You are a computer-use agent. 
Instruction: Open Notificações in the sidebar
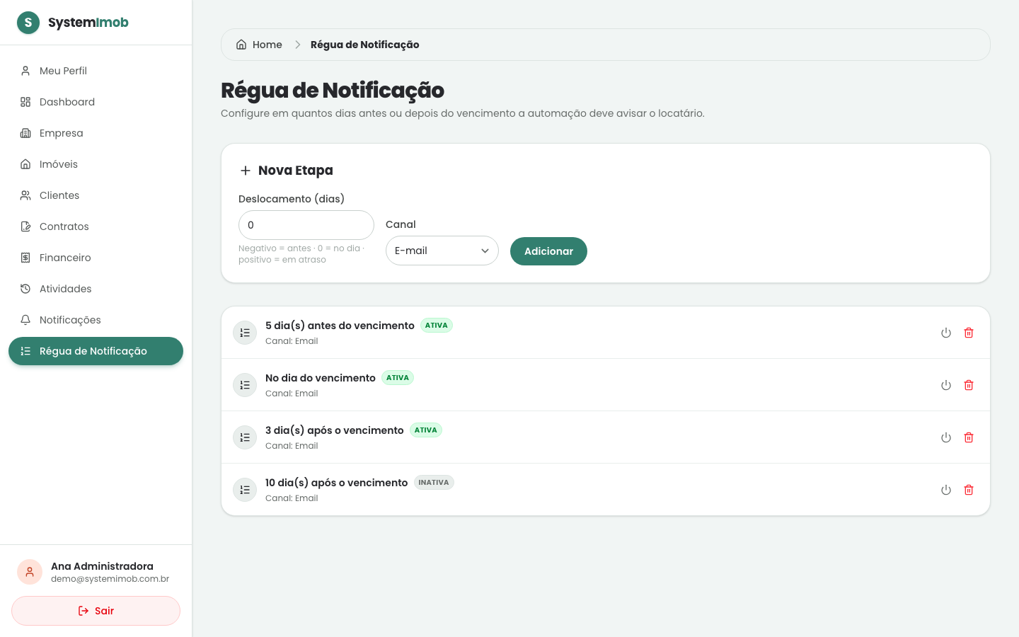coord(96,320)
